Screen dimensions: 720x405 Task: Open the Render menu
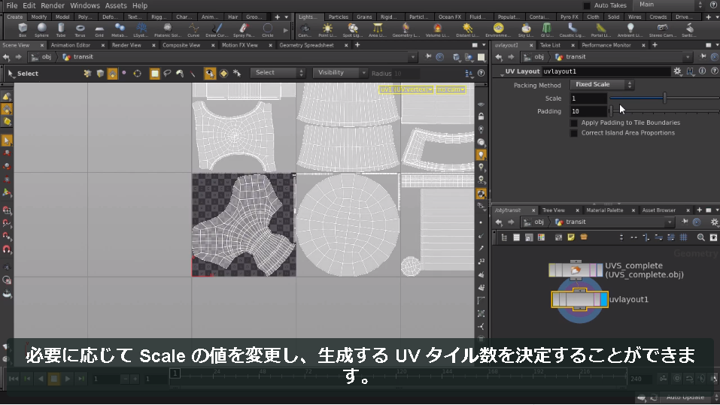pos(53,5)
